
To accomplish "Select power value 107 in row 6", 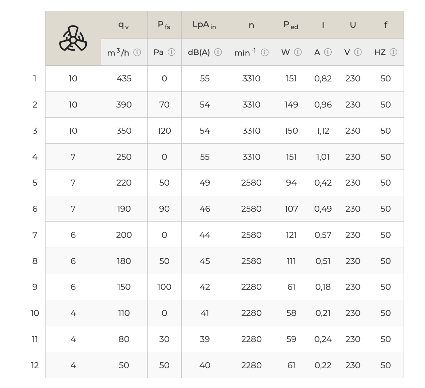I will click(291, 209).
